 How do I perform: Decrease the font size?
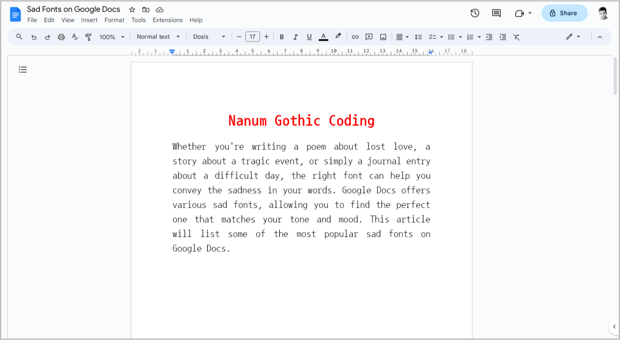pyautogui.click(x=239, y=37)
